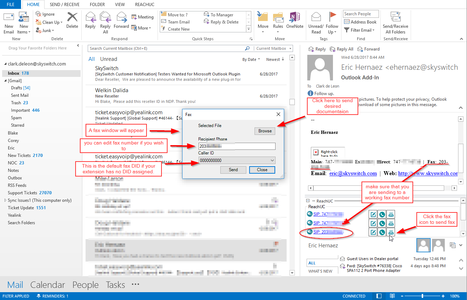The height and width of the screenshot is (300, 467).
Task: Select the Support Tickets folder
Action: click(x=30, y=193)
